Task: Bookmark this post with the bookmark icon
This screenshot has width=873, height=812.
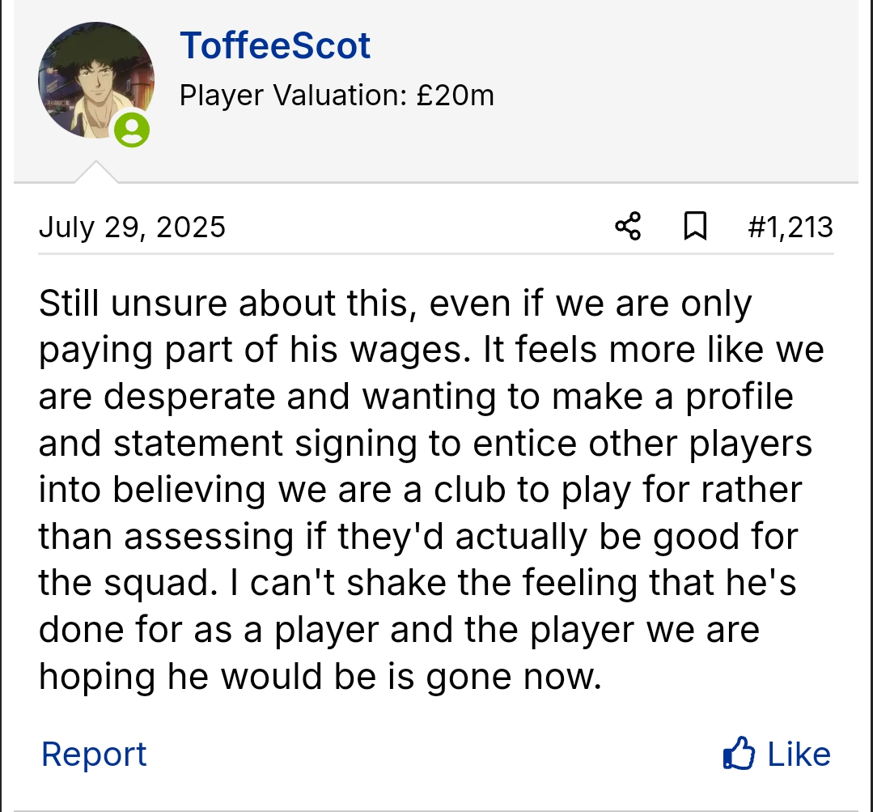Action: click(x=695, y=227)
